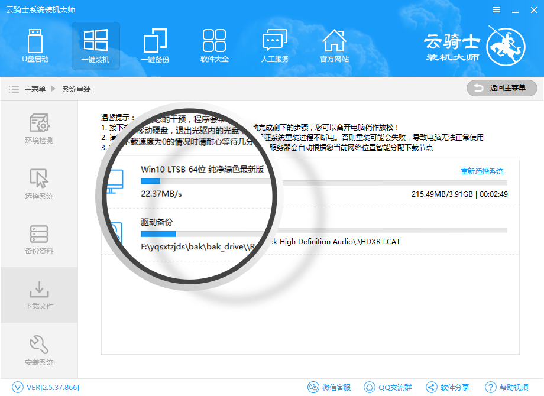Screen dimensions: 544x396
Task: Open 帮助视频 help link
Action: [507, 388]
